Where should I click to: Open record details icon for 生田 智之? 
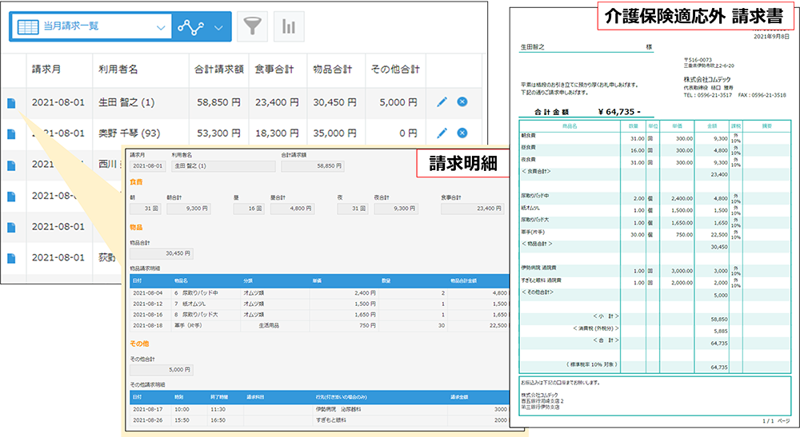pyautogui.click(x=11, y=102)
